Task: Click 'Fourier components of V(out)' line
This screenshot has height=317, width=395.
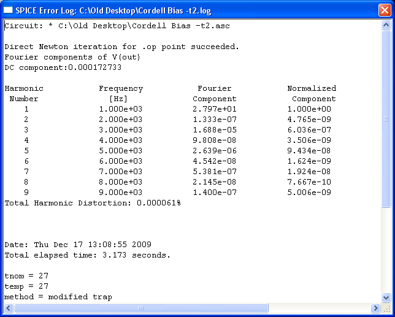Action: tap(72, 57)
